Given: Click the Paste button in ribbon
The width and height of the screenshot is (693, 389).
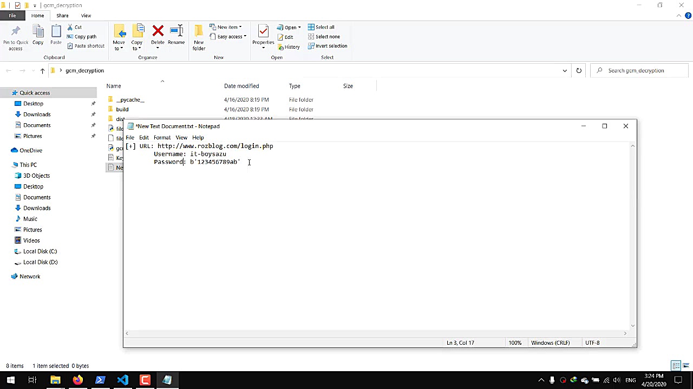Looking at the screenshot, I should point(56,36).
